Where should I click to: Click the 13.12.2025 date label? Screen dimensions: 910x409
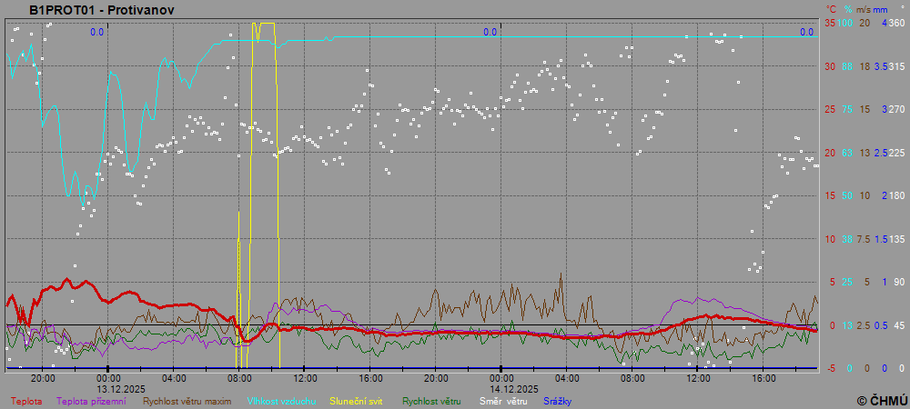(108, 388)
